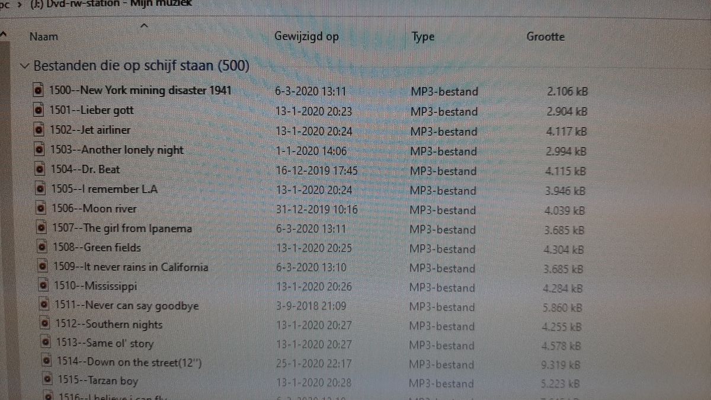
Task: Sort by the Gewijzigd op column header
Action: pos(306,37)
